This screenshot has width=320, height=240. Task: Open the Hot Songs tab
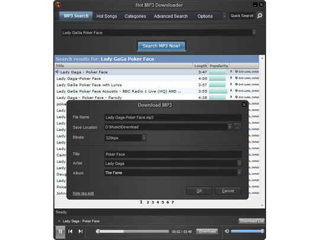[107, 16]
